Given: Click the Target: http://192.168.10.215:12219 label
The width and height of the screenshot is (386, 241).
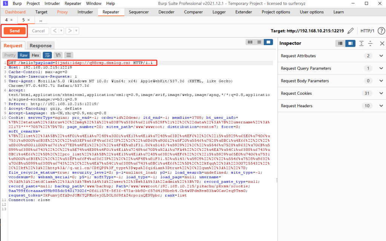Looking at the screenshot, I should [x=307, y=31].
